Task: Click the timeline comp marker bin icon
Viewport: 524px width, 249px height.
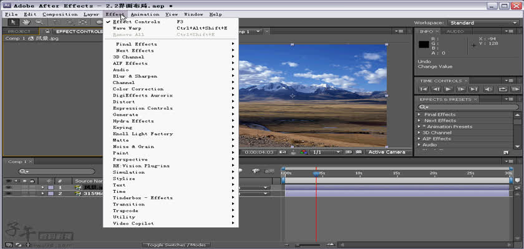Action: (517, 181)
